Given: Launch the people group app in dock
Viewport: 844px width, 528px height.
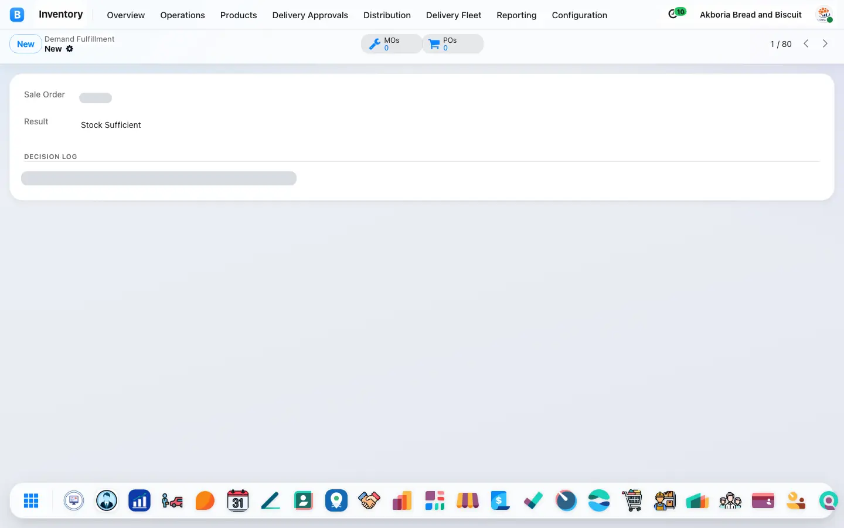Looking at the screenshot, I should (730, 500).
